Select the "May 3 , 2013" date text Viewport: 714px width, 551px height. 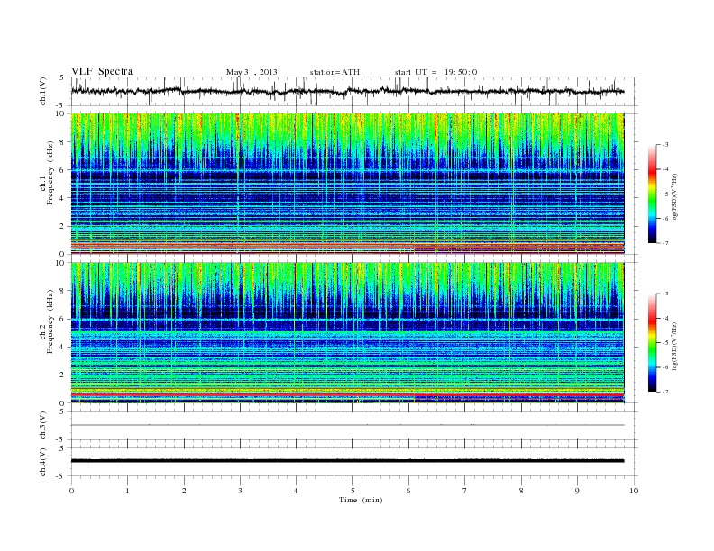(252, 72)
